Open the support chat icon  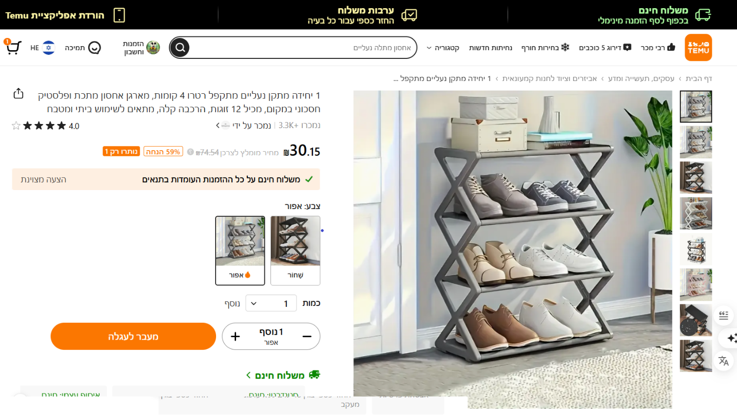click(94, 48)
